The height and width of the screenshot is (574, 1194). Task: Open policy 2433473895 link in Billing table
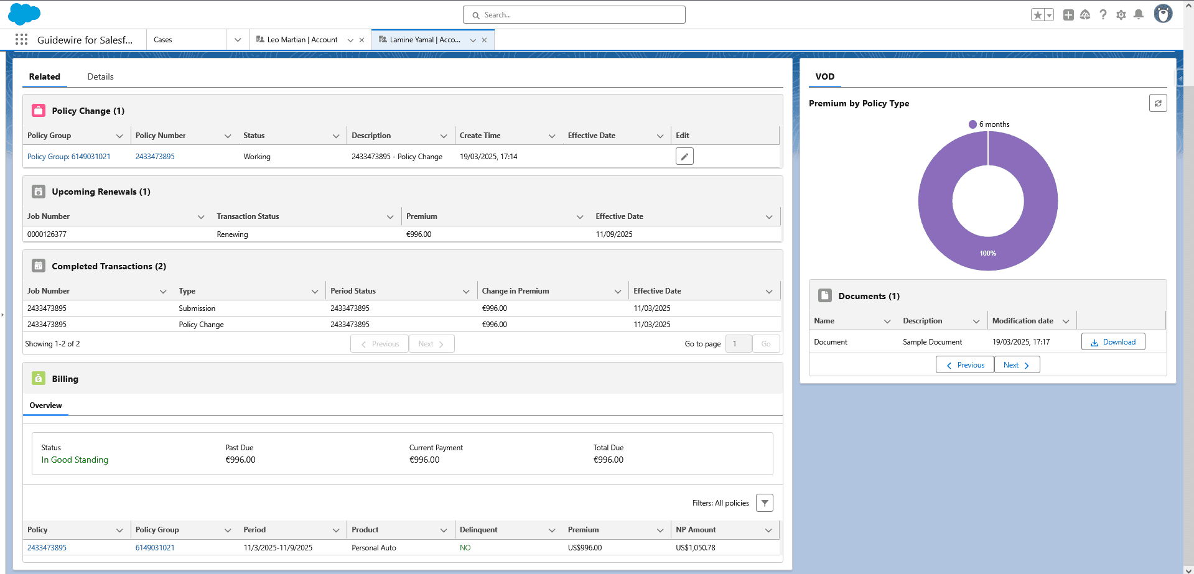(x=47, y=548)
